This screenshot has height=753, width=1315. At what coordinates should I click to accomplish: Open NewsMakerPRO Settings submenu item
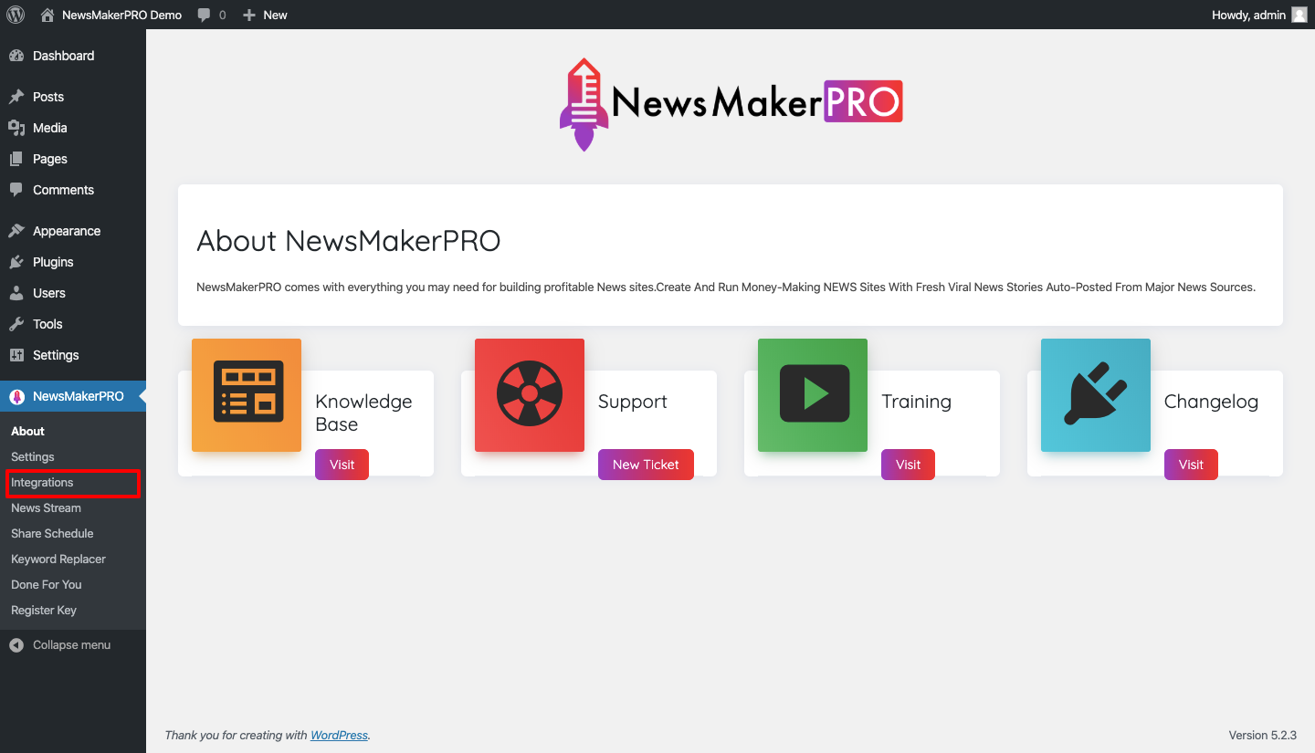pos(73,456)
